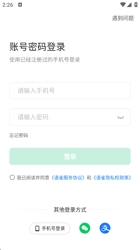Tap the green 登录 button
Viewport: 140px width, 250px height.
[x=70, y=156]
